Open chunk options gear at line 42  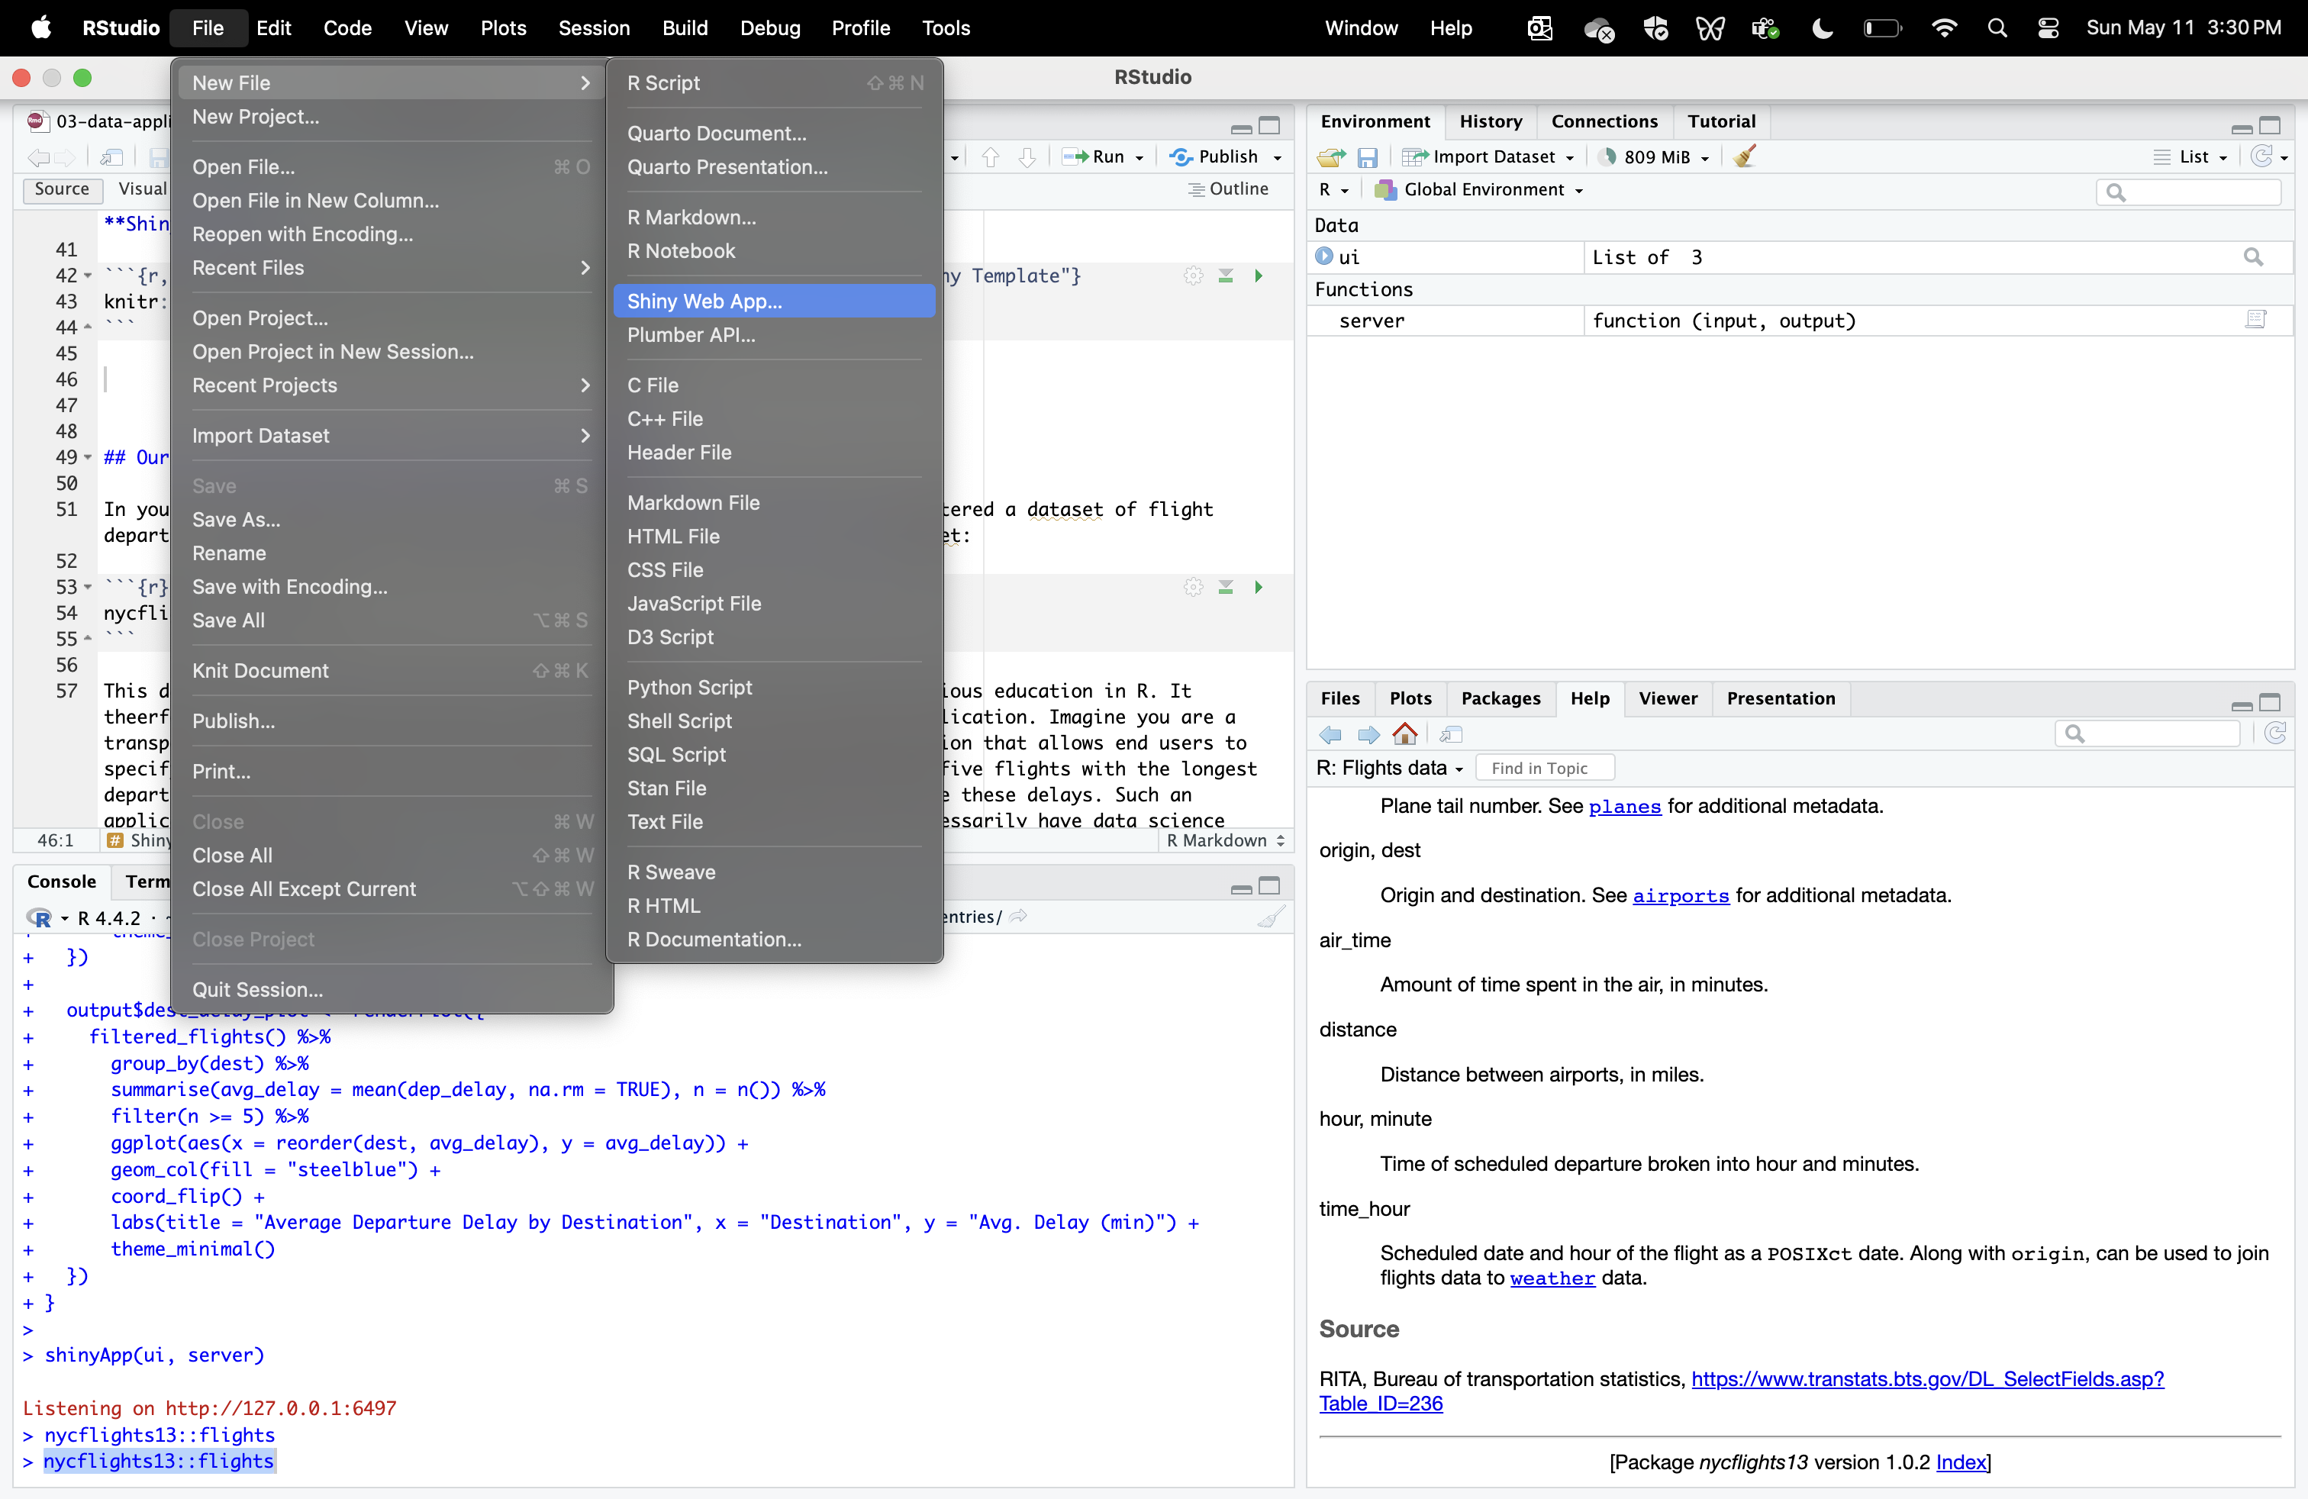[1193, 276]
